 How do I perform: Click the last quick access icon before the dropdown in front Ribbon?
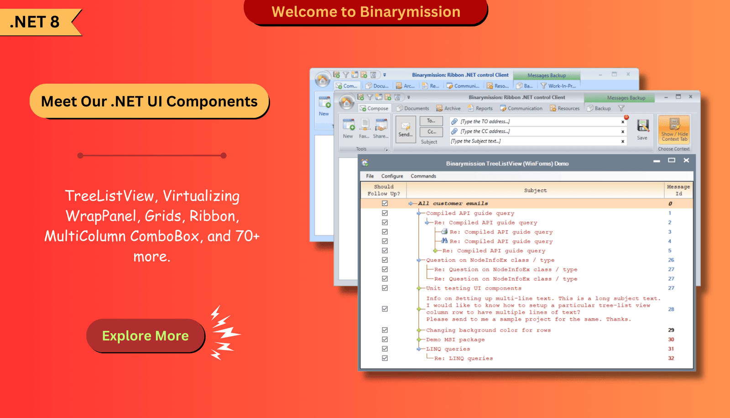[x=397, y=97]
